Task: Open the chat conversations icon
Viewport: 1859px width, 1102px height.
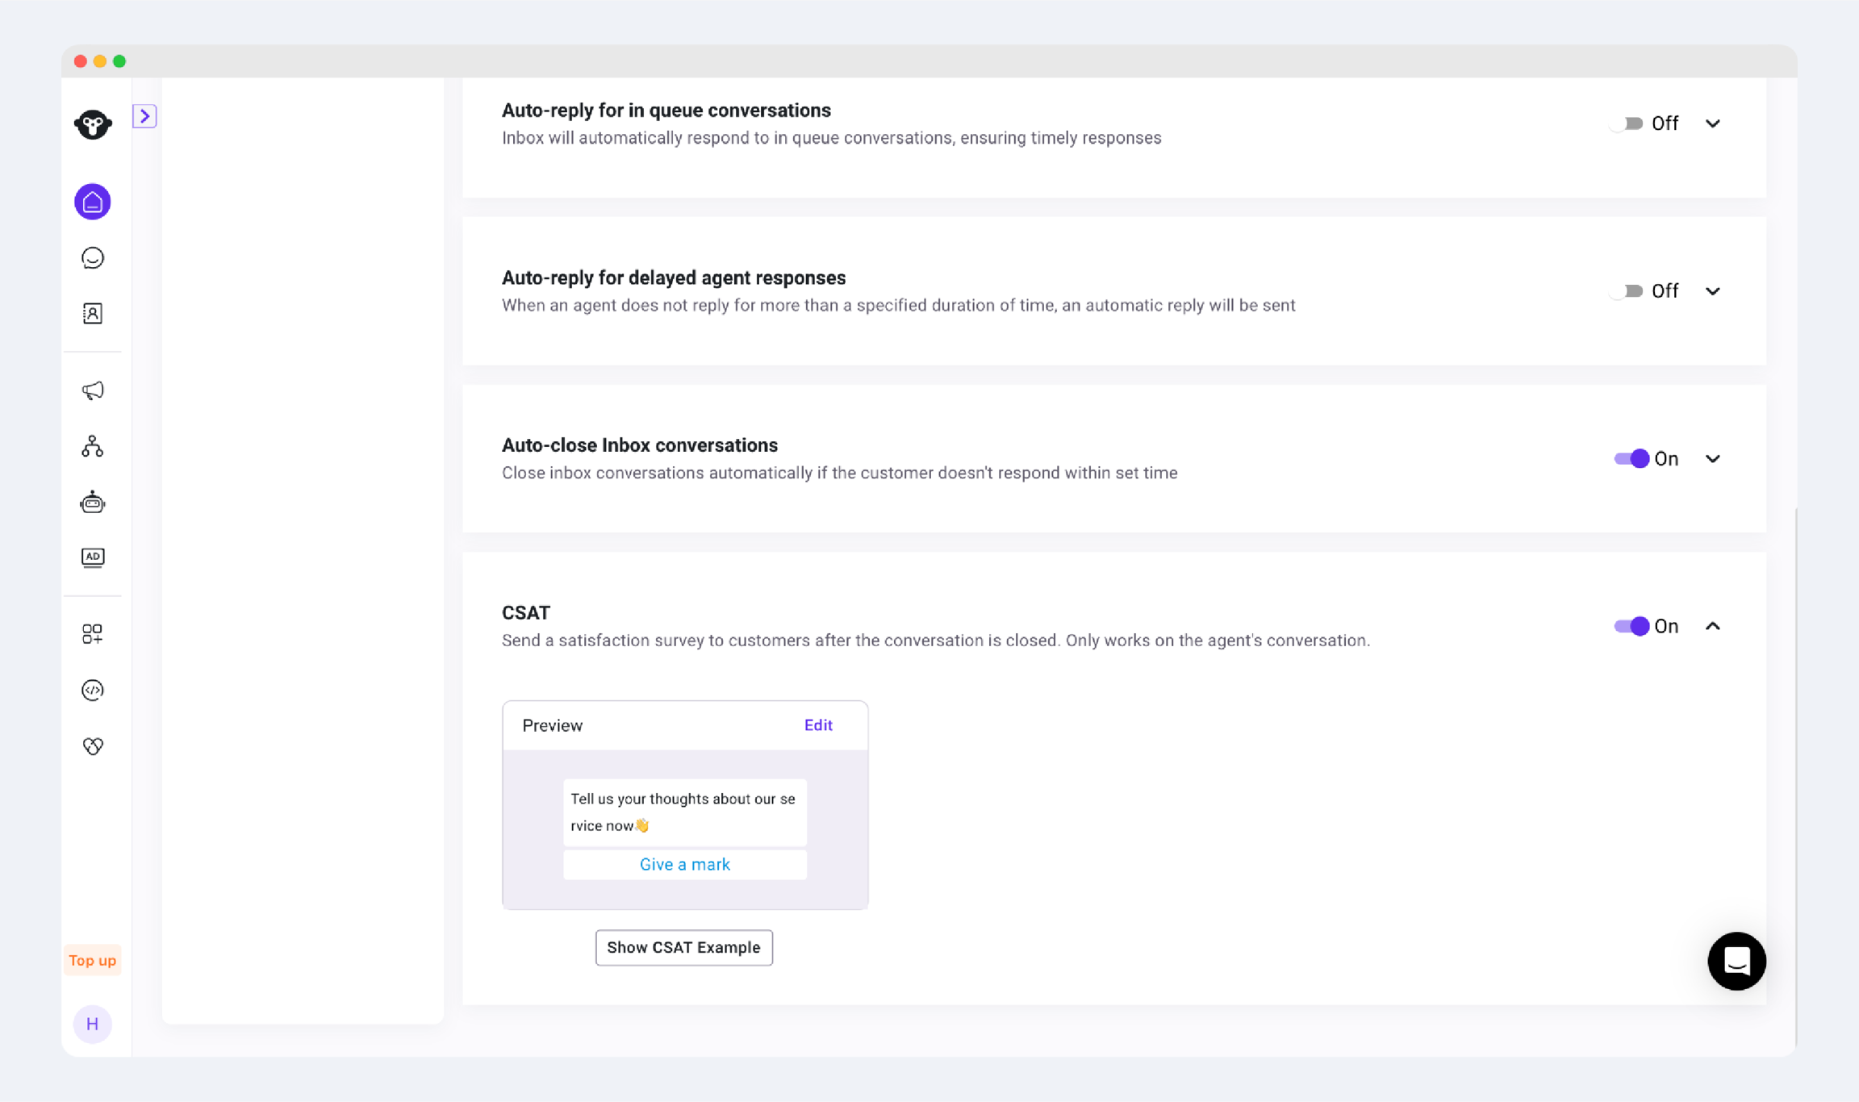Action: pyautogui.click(x=93, y=258)
